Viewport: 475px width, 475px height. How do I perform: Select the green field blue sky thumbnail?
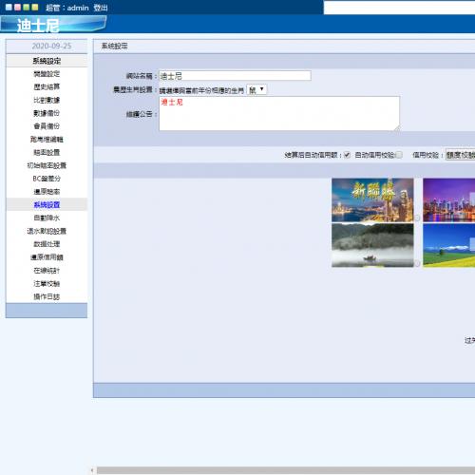pyautogui.click(x=449, y=245)
